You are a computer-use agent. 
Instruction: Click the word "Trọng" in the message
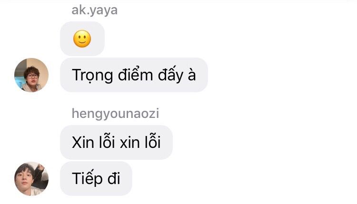tap(92, 76)
